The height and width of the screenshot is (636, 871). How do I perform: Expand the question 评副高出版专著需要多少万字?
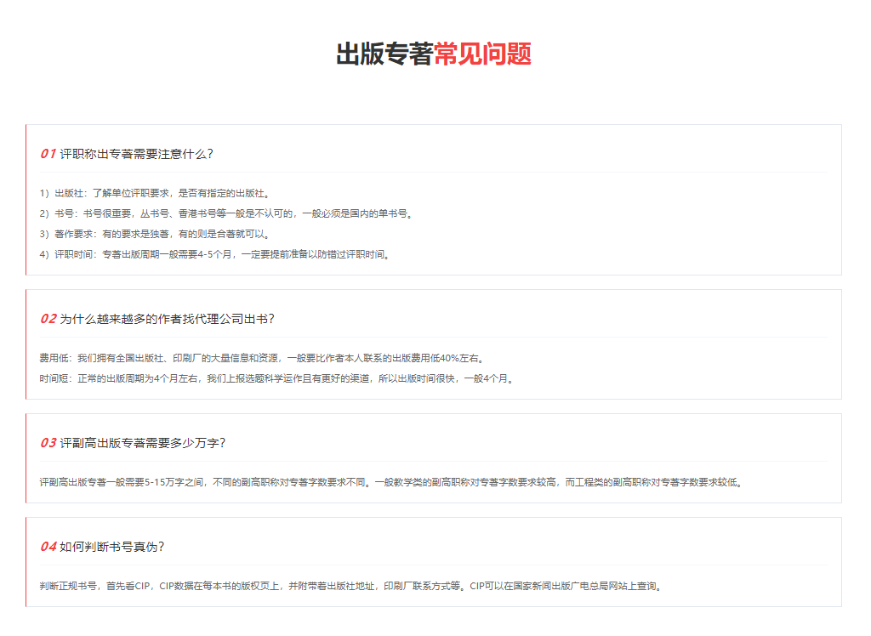(x=142, y=443)
